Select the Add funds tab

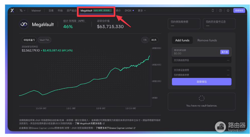pyautogui.click(x=182, y=40)
